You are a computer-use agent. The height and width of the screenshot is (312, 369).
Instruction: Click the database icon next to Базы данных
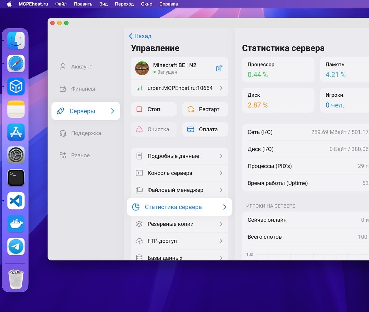coord(139,257)
